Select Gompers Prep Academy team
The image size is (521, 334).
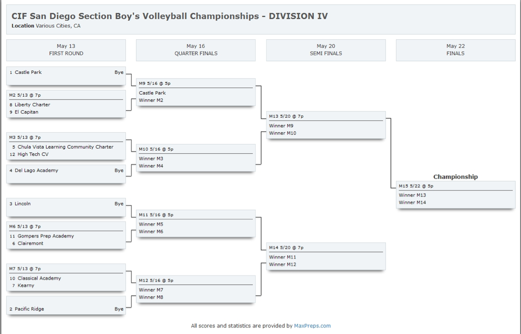click(46, 236)
